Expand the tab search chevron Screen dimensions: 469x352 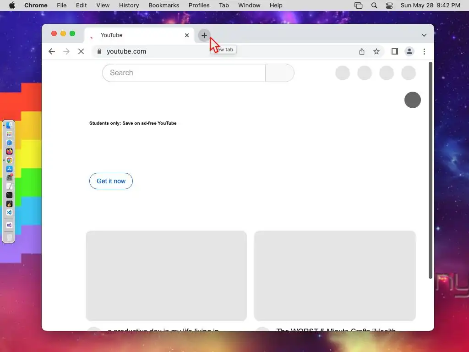point(424,35)
